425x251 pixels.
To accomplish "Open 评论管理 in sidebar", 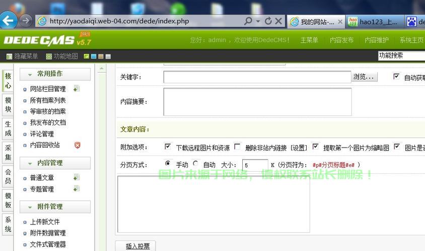I will (x=42, y=134).
